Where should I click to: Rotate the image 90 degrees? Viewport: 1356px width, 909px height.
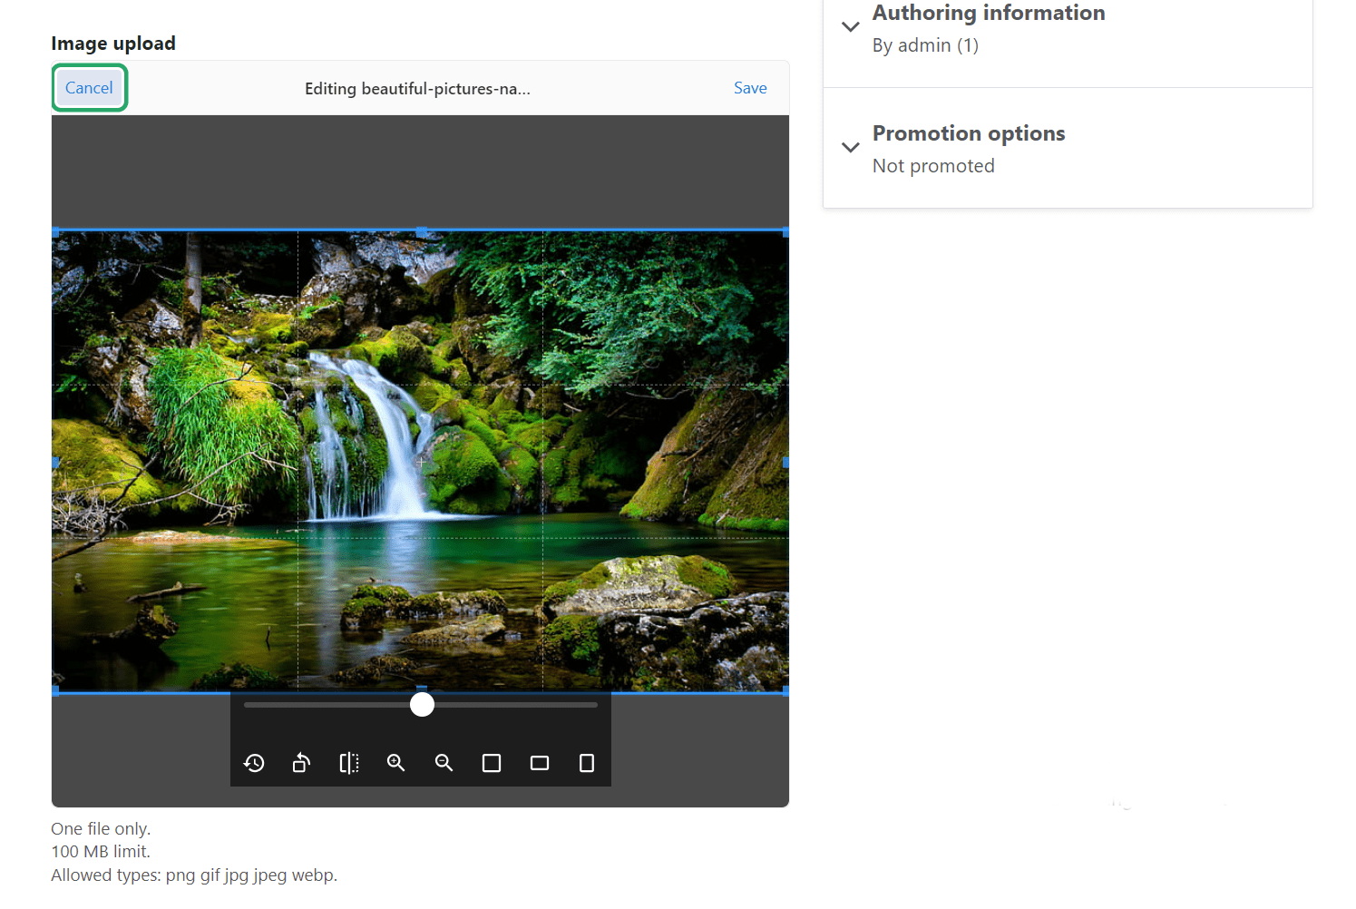(301, 763)
